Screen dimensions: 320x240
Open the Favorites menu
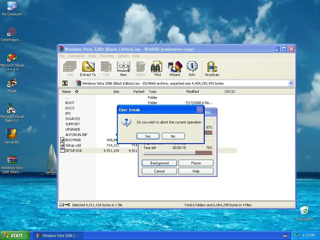coord(107,56)
